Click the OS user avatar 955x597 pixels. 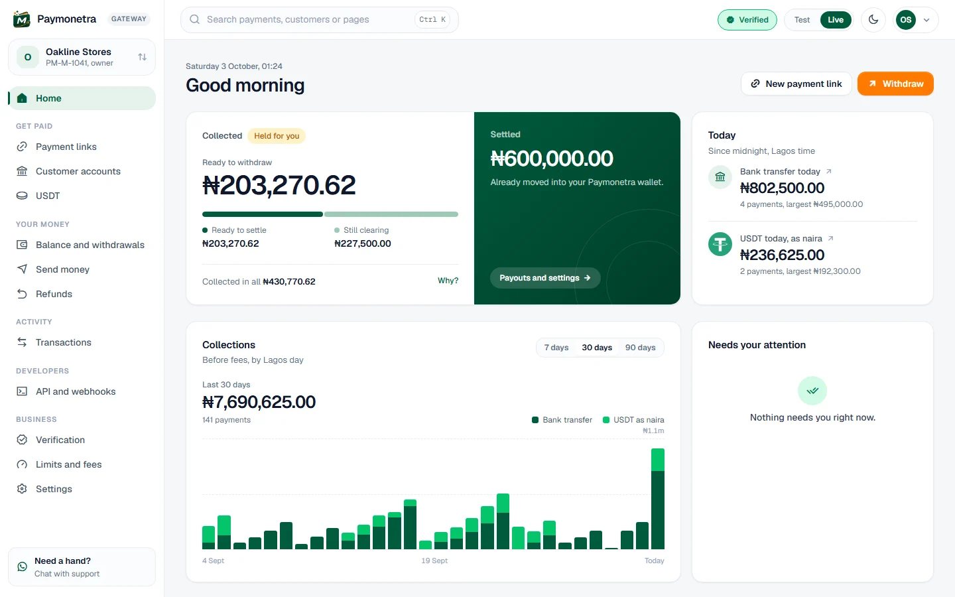(906, 20)
